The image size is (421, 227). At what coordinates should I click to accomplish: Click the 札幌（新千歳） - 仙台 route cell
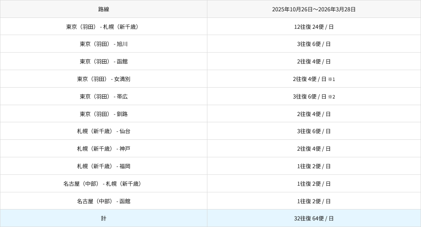click(x=104, y=131)
